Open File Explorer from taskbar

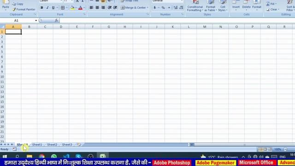point(29,157)
